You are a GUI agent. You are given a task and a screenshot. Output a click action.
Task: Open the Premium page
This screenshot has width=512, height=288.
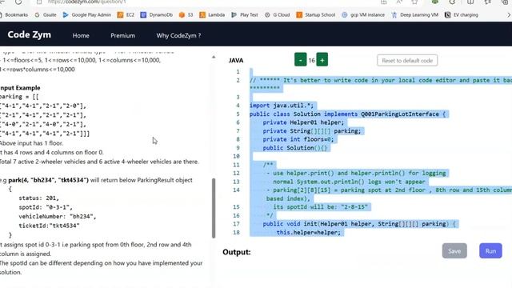(x=122, y=35)
